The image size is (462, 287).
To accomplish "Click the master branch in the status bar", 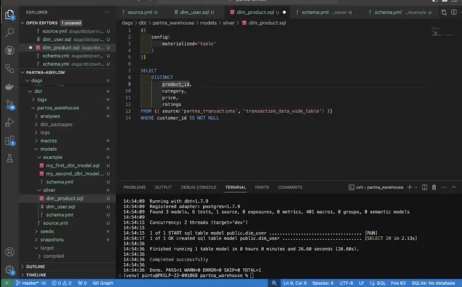I will pos(27,283).
